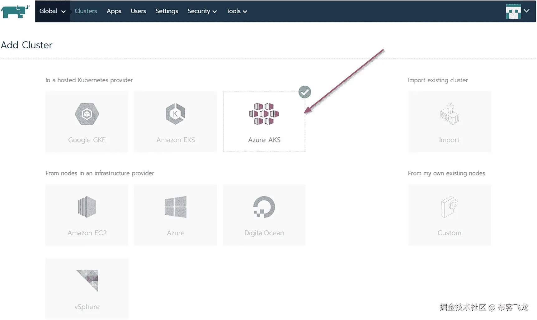Image resolution: width=537 pixels, height=320 pixels.
Task: Select the Azure Windows logo icon
Action: click(x=176, y=207)
